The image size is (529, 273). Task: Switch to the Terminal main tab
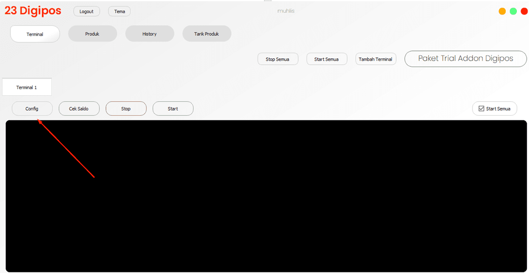click(35, 34)
